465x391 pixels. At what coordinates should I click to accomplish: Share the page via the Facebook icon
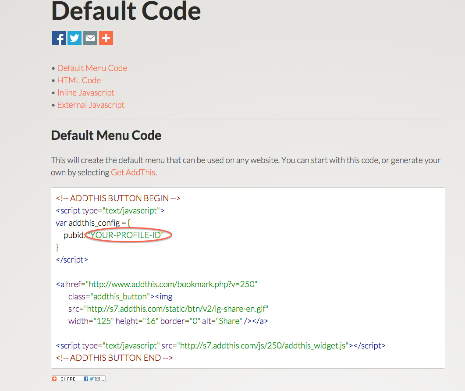(59, 38)
